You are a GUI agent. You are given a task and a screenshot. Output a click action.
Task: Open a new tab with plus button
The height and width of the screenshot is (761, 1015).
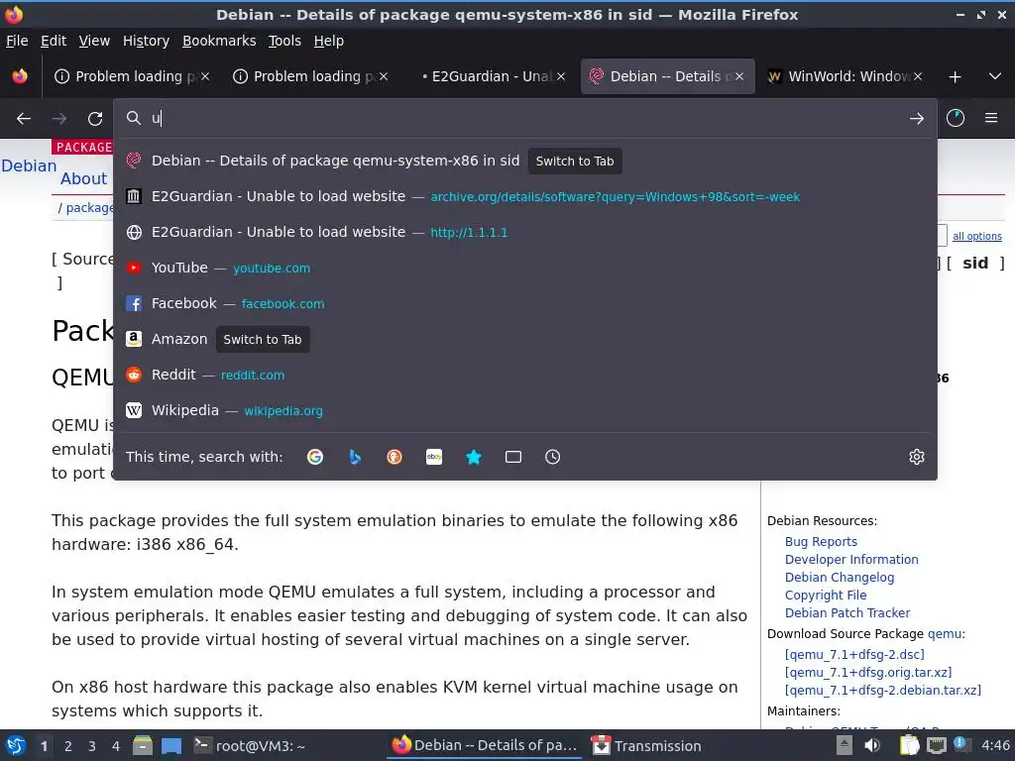(x=955, y=77)
